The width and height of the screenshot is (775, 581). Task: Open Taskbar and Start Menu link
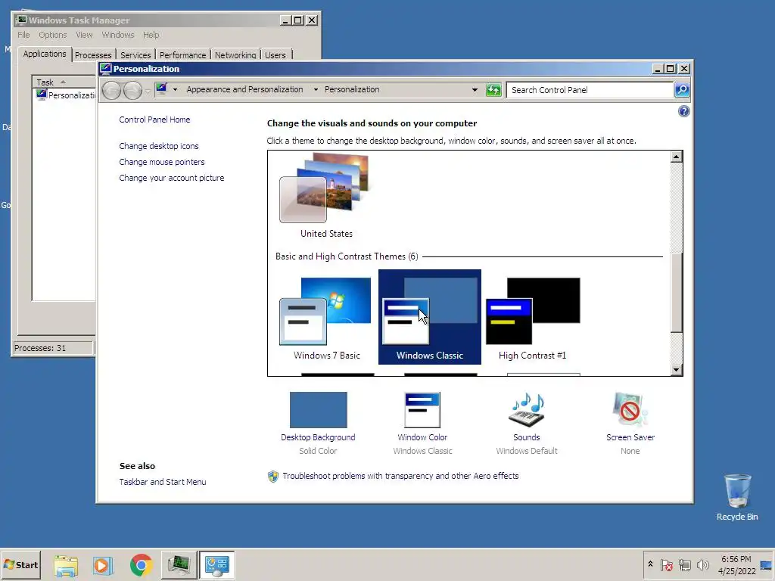tap(163, 482)
